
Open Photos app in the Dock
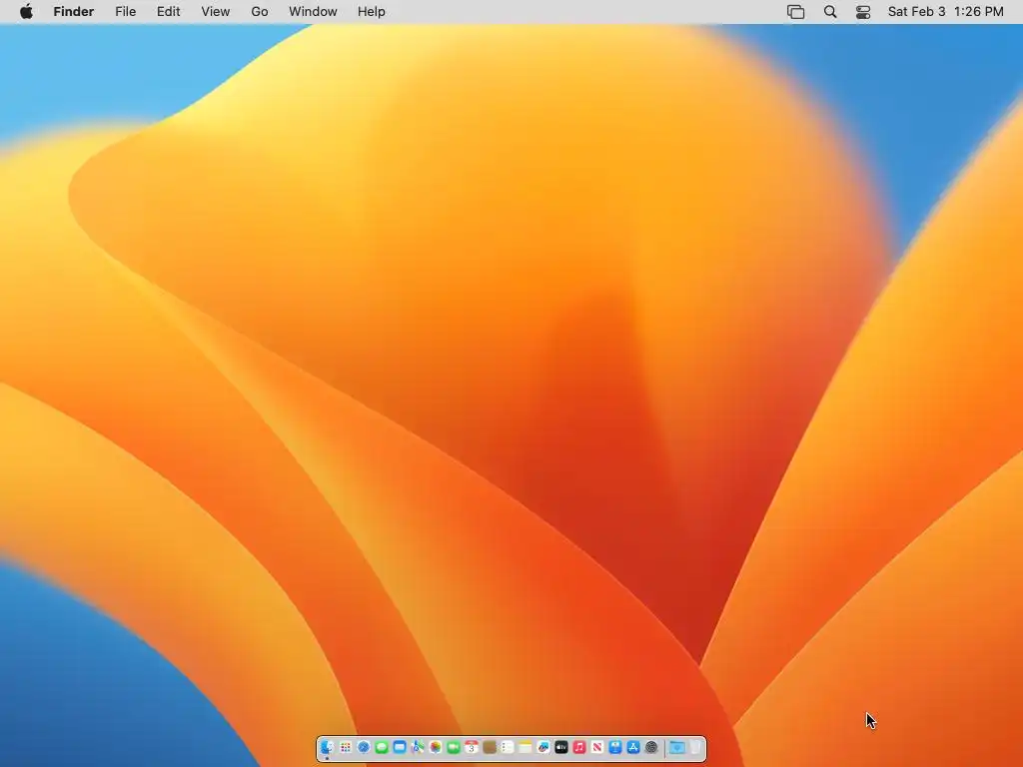436,747
